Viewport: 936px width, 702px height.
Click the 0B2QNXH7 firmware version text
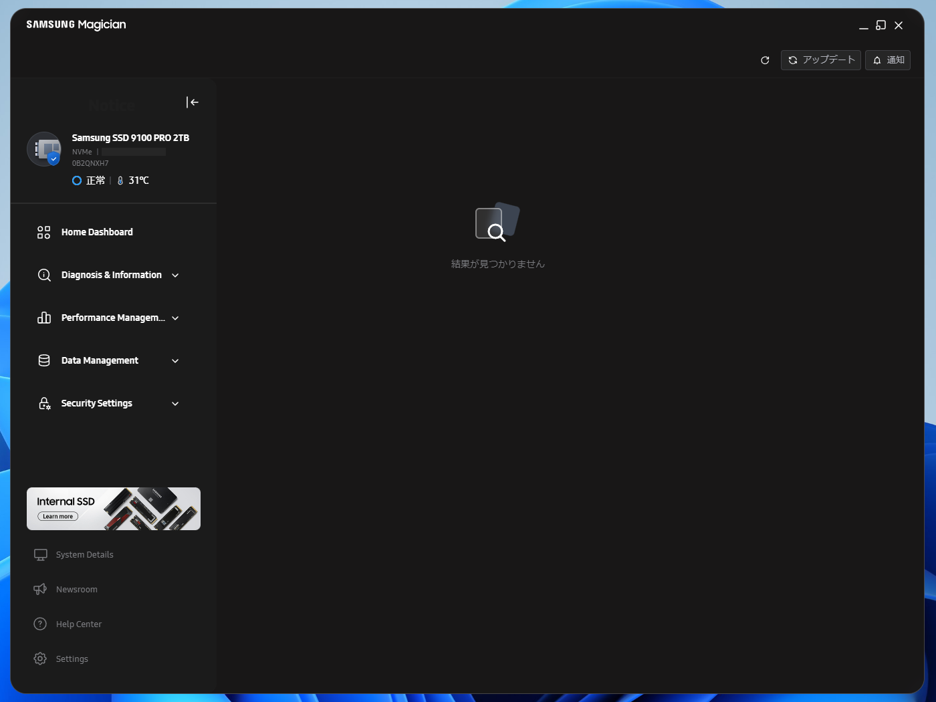point(90,163)
